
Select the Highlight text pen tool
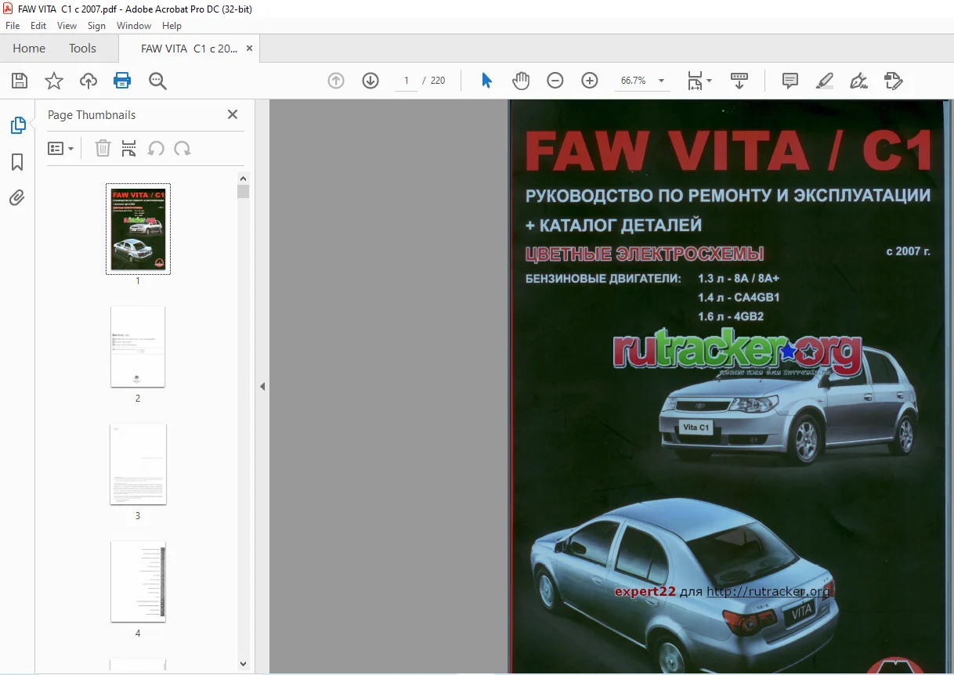click(x=825, y=81)
